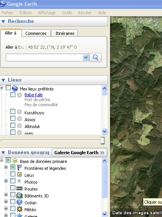Image resolution: width=162 pixels, height=217 pixels.
Task: Open the Galerie Google Earth button
Action: [79, 153]
